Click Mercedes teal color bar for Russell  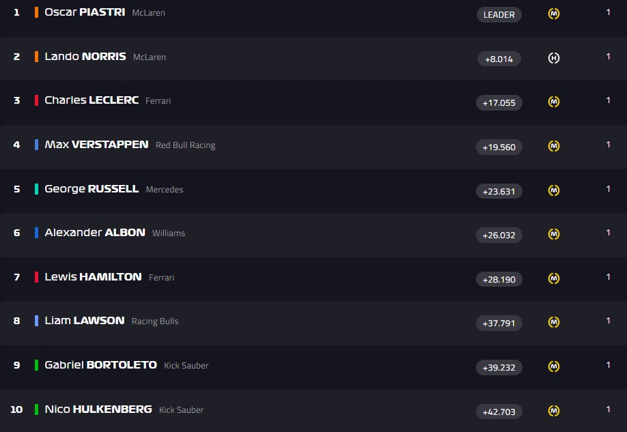tap(36, 189)
